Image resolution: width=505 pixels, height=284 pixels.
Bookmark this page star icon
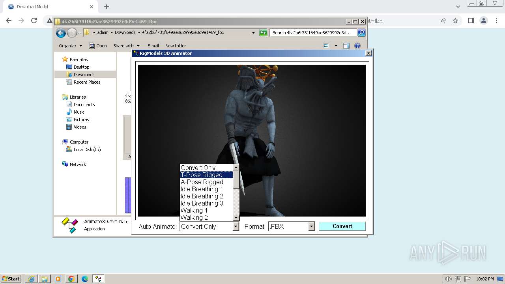coord(455,21)
